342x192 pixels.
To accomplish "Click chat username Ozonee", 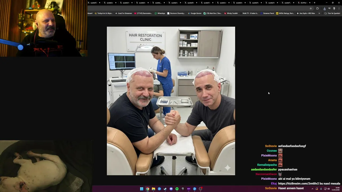I will tap(272, 151).
